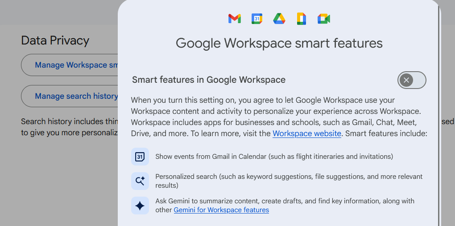Click the Gemini sparkle icon
Image resolution: width=455 pixels, height=226 pixels.
coord(140,206)
